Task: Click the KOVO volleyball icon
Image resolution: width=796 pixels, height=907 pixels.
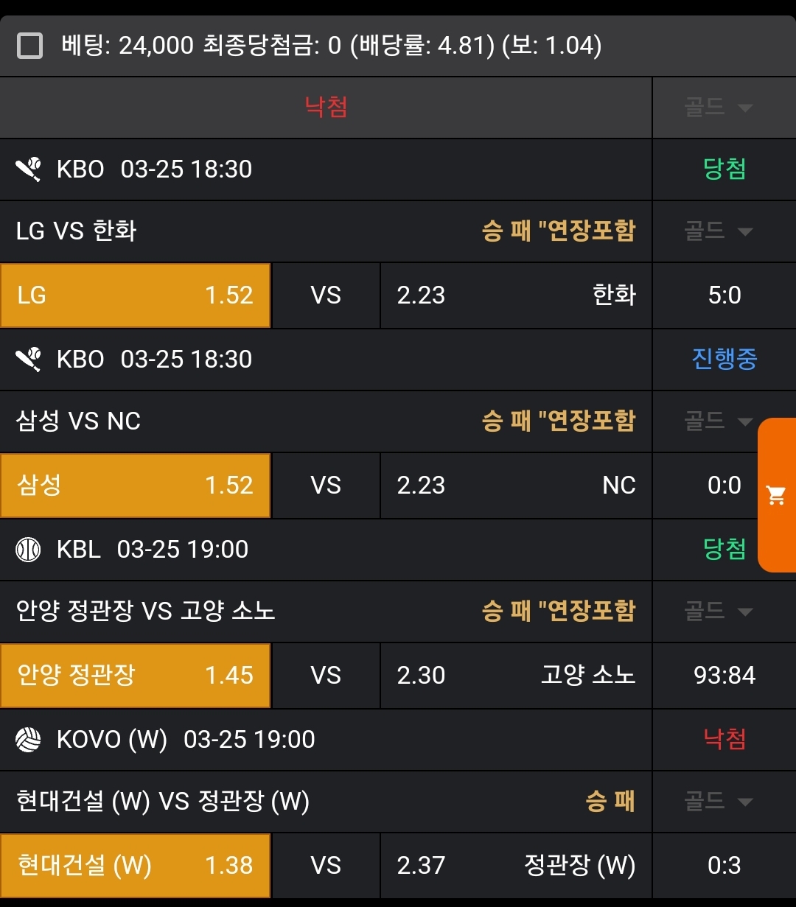Action: pyautogui.click(x=29, y=740)
